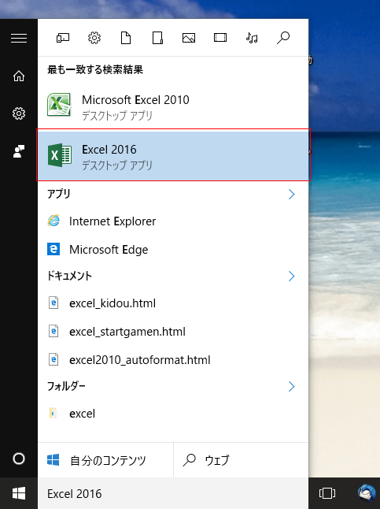Filter results by photos icon
The width and height of the screenshot is (380, 509).
pyautogui.click(x=189, y=38)
